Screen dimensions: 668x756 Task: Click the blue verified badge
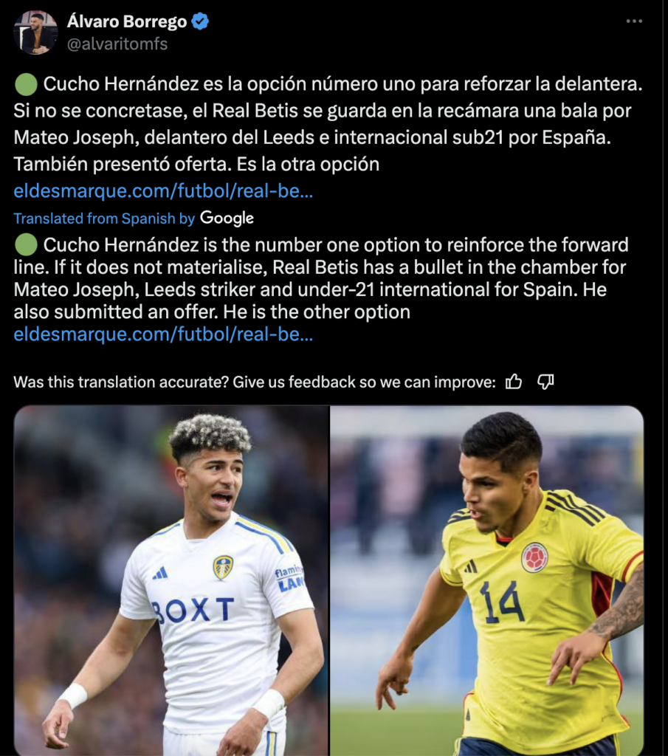click(x=200, y=21)
